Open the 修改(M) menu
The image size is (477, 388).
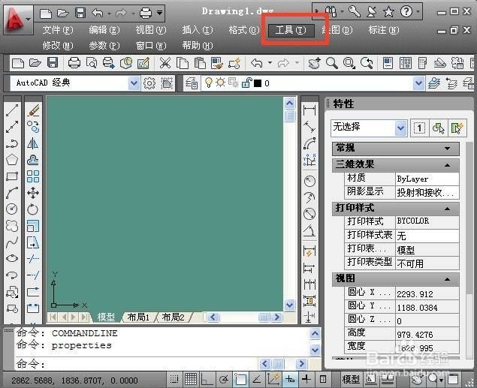tap(58, 46)
